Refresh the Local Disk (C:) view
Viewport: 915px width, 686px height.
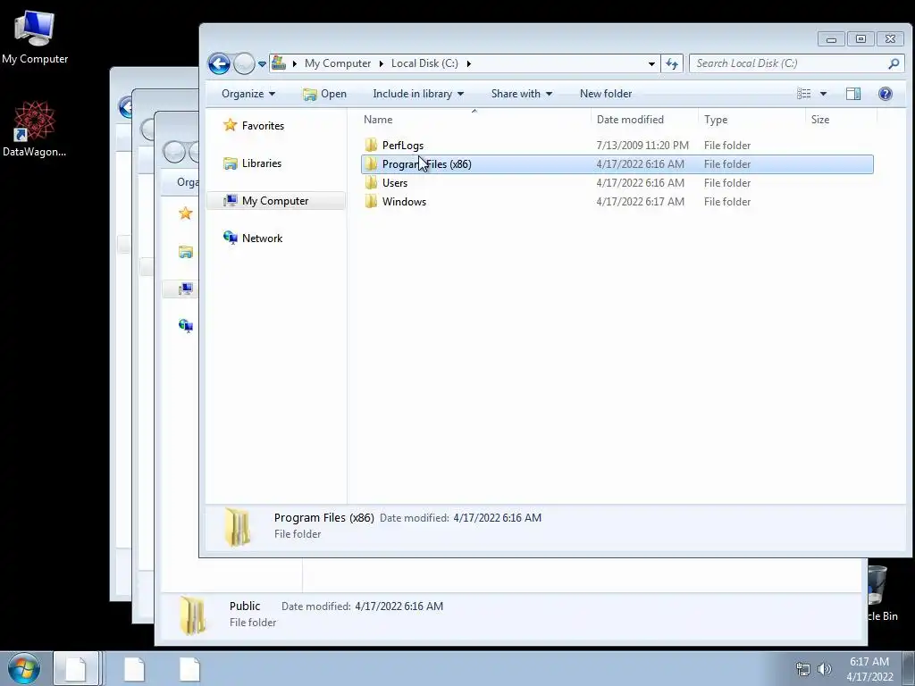pyautogui.click(x=672, y=63)
